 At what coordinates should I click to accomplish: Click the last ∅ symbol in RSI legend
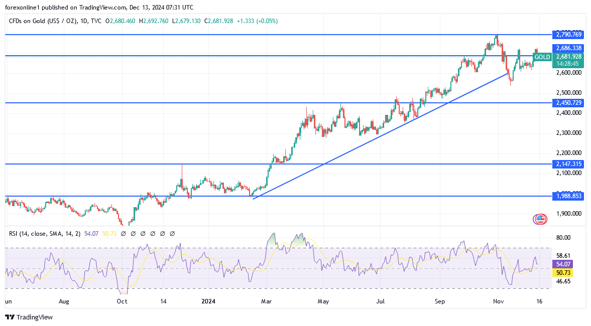[172, 233]
